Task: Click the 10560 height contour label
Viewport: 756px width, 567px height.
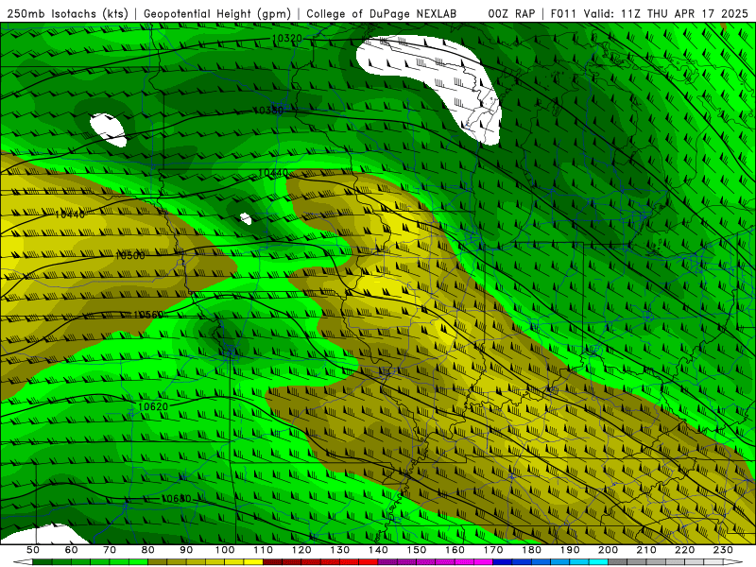Action: click(x=148, y=315)
